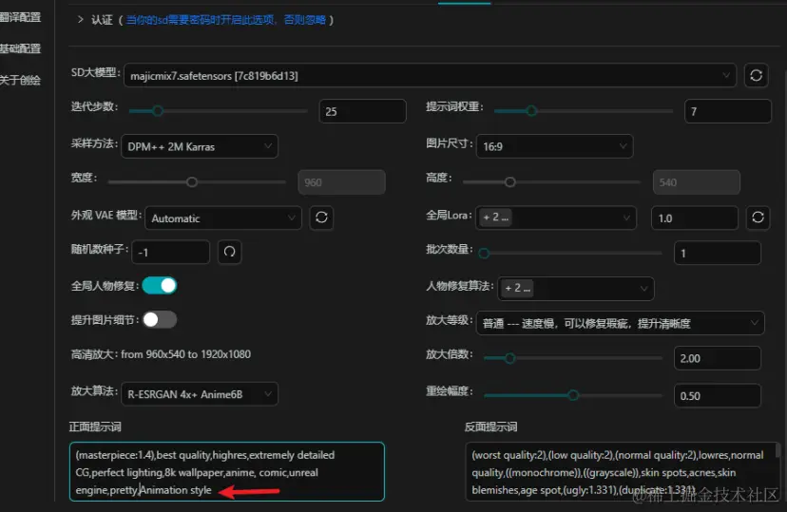Adjust the 放大倍数 slider handle
Viewport: 787px width, 512px height.
pos(510,358)
